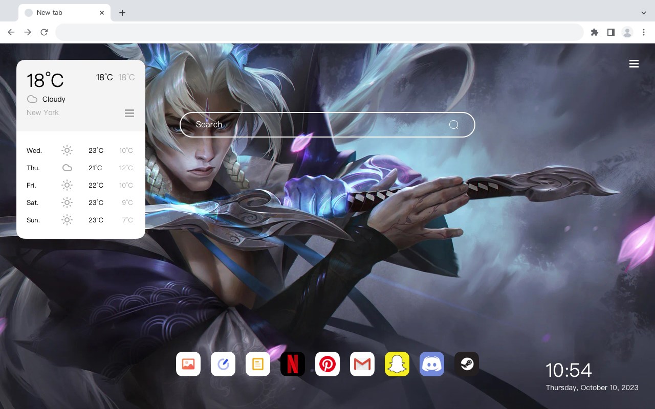This screenshot has width=655, height=409.
Task: Select the Wed. forecast row label
Action: 34,150
